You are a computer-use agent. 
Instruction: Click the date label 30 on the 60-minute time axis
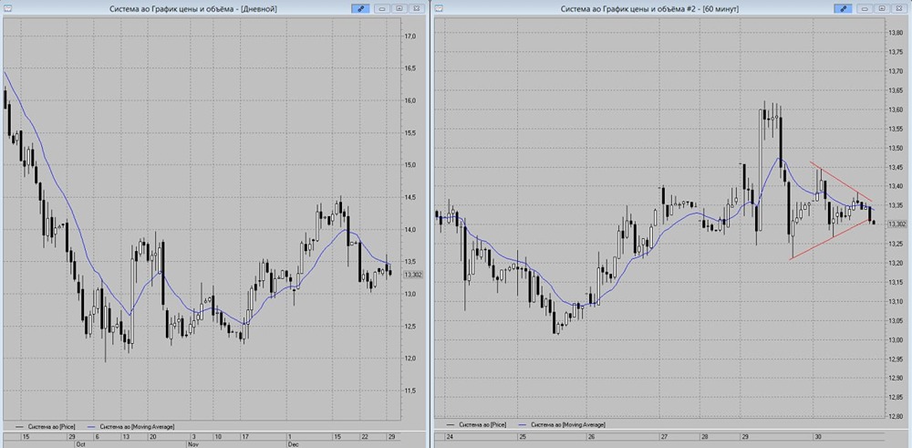coord(817,436)
